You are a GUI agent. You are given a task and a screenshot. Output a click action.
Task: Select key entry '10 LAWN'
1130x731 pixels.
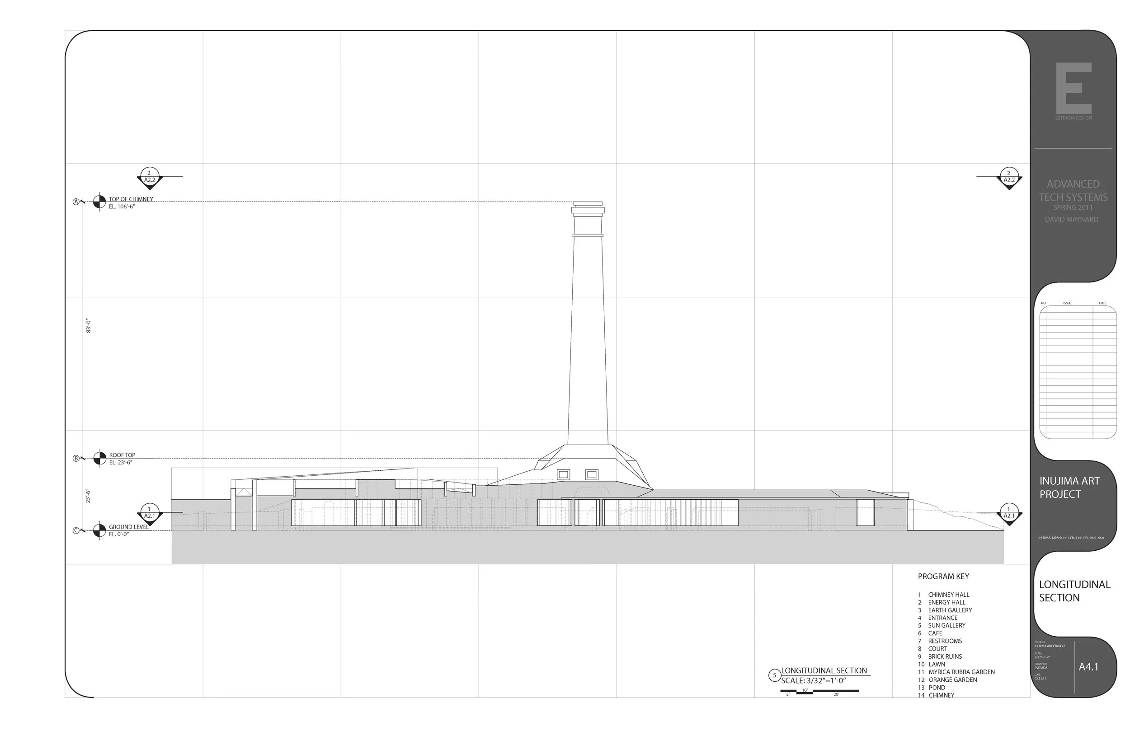[932, 665]
